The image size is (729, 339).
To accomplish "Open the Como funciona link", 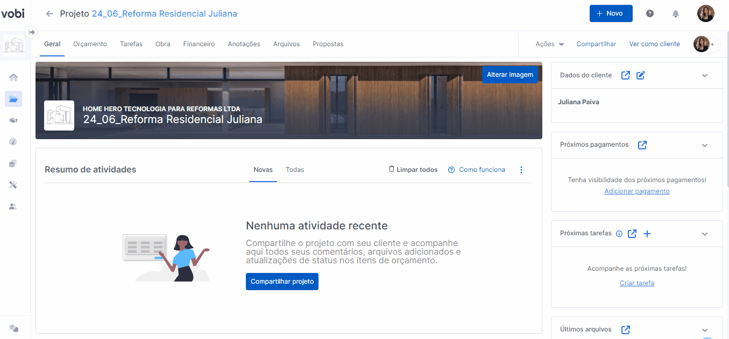I will pyautogui.click(x=477, y=170).
